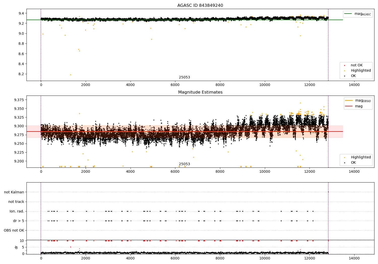Click the orange mag OBSID legend line

click(x=349, y=100)
